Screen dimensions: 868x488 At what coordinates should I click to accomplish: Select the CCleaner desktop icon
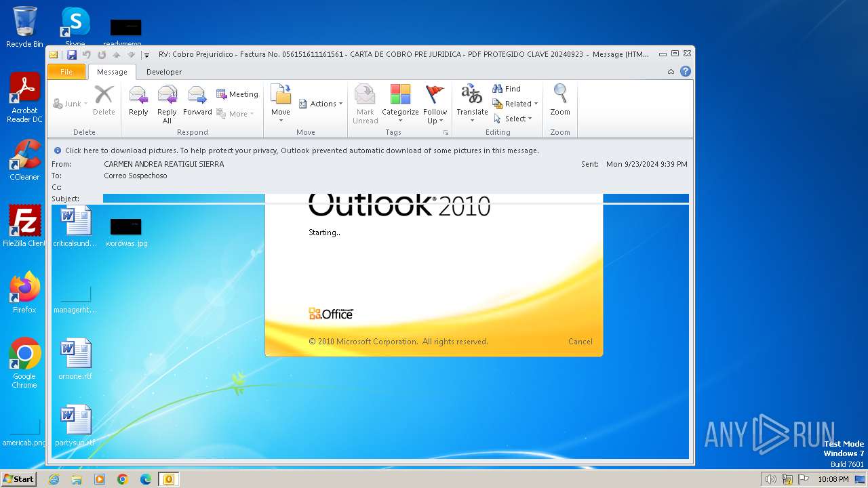[24, 161]
